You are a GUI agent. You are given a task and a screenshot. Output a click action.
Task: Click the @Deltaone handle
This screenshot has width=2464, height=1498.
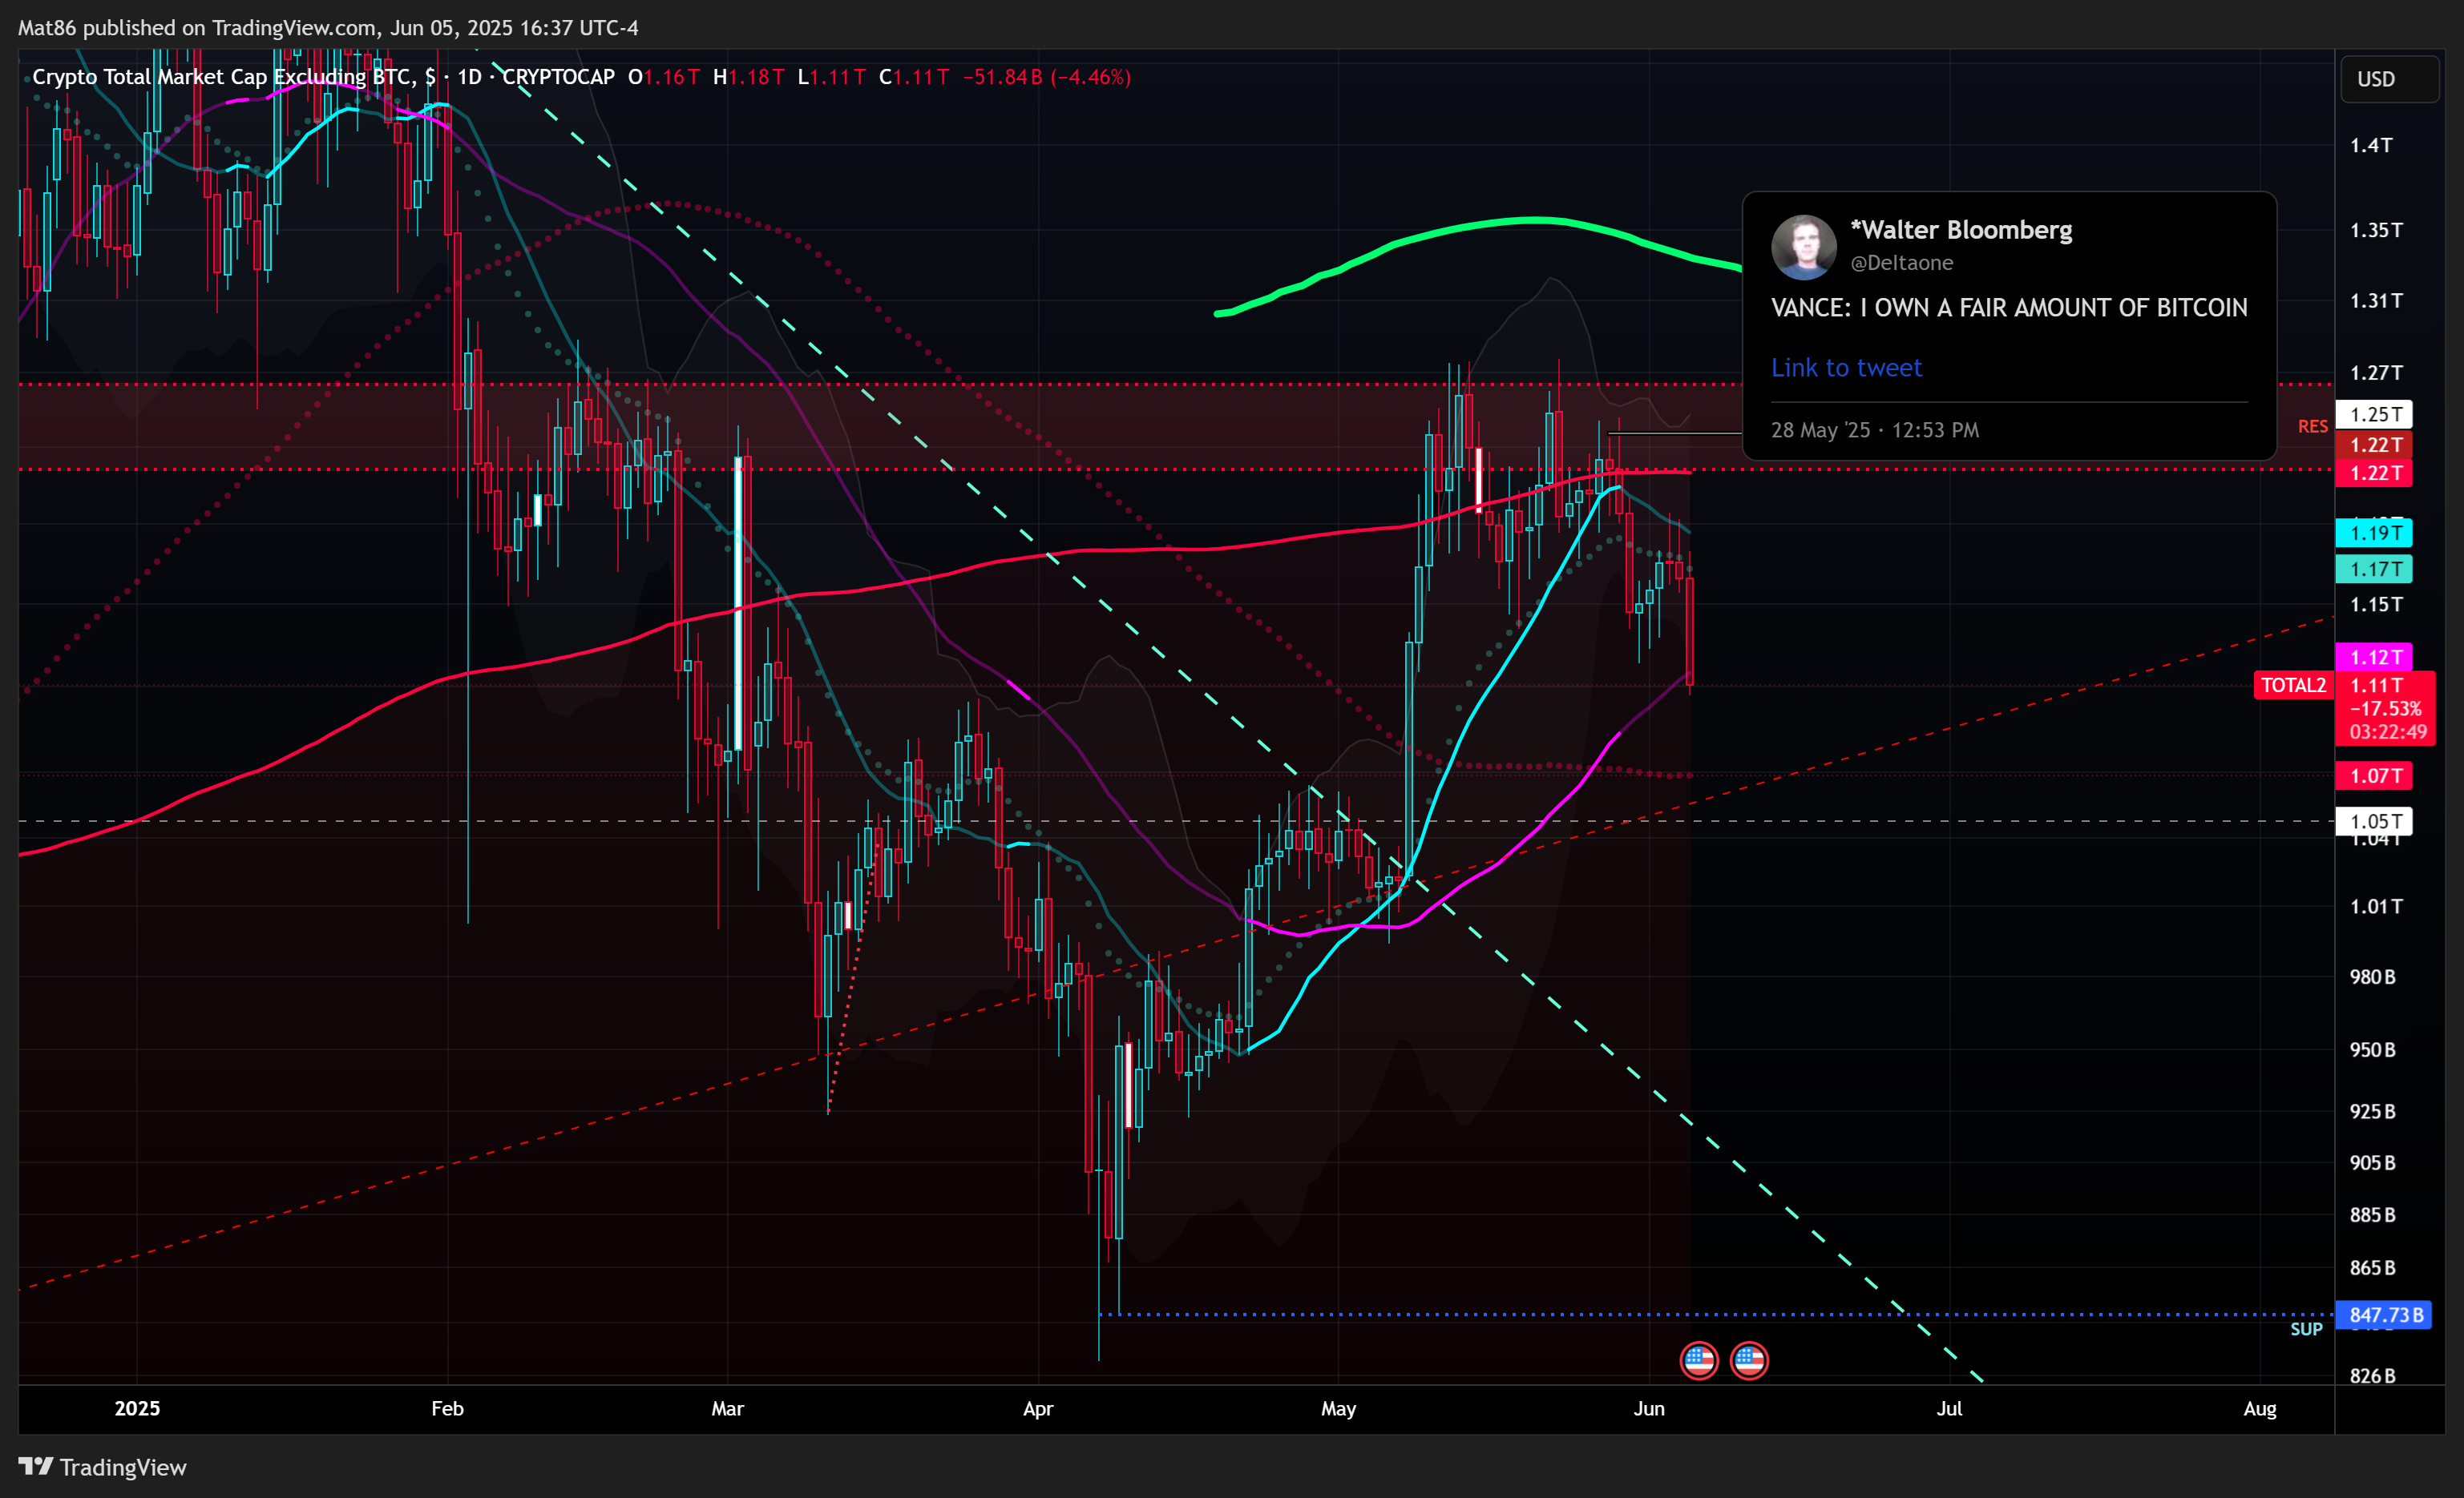click(x=1901, y=263)
